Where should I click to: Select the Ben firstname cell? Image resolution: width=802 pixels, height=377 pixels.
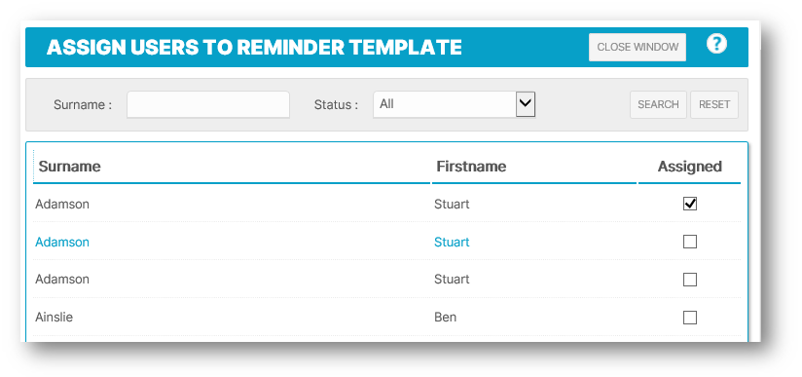click(x=445, y=317)
